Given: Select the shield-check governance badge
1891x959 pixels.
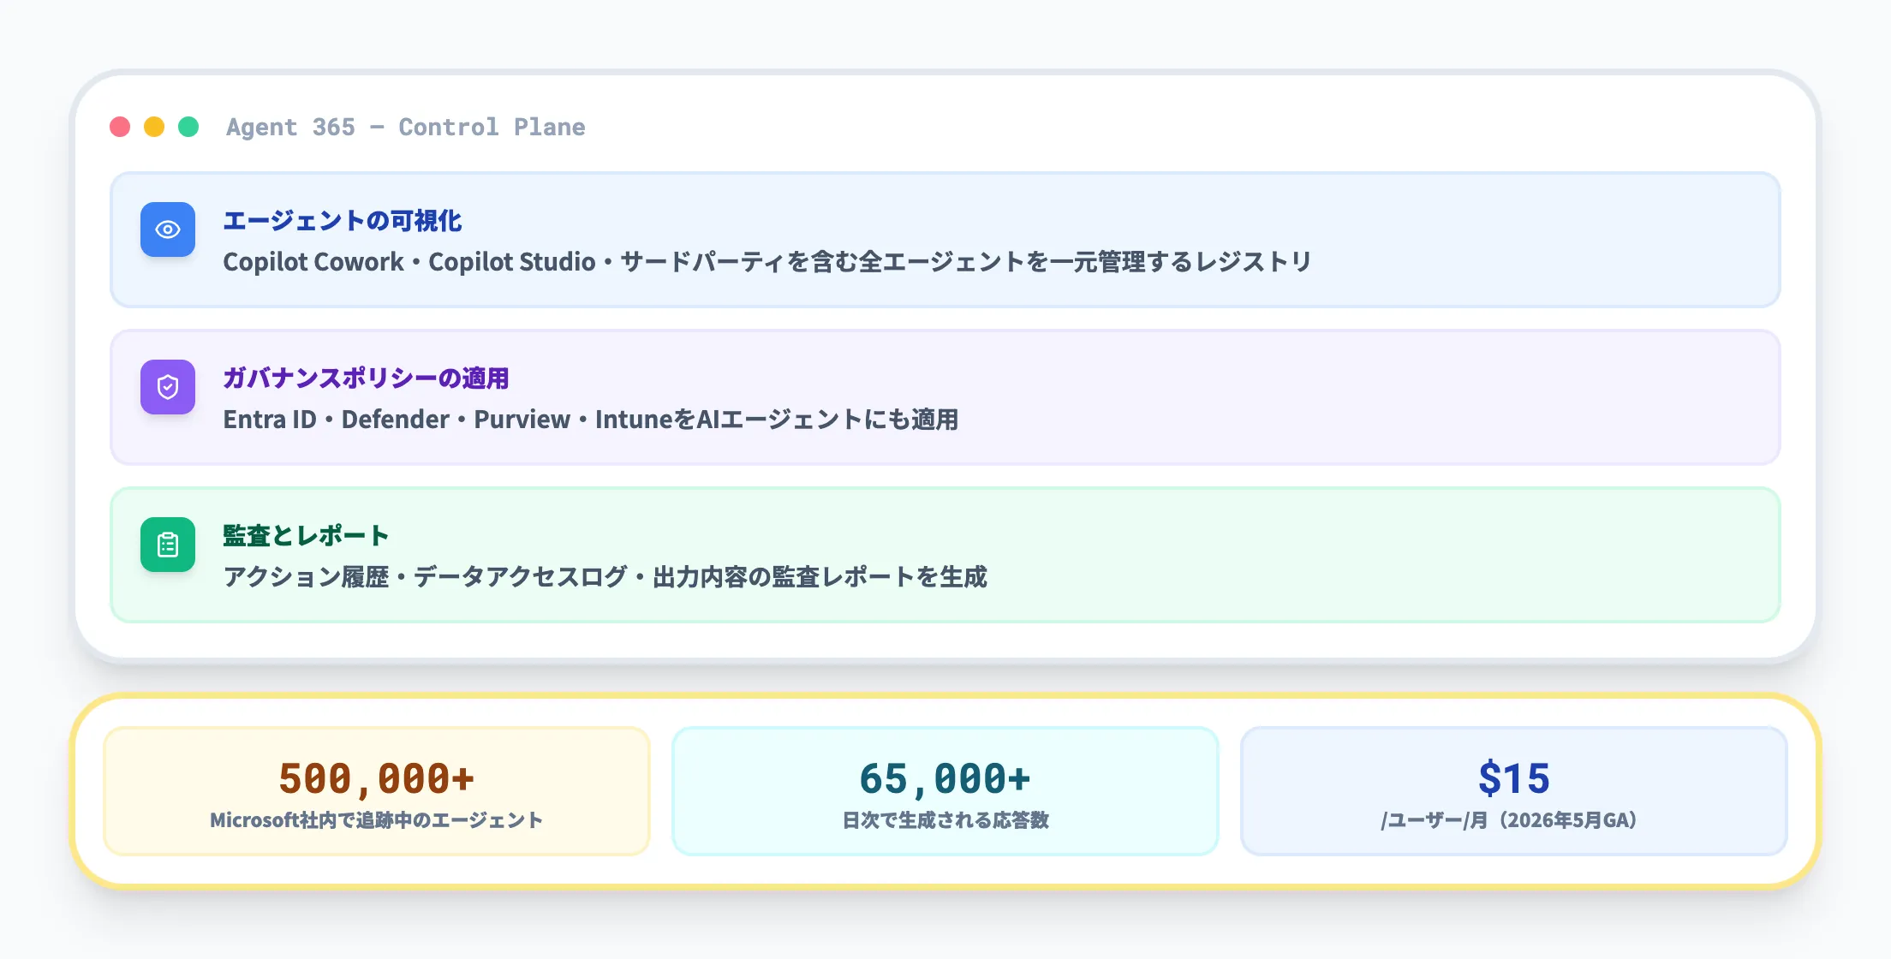Looking at the screenshot, I should click(168, 387).
